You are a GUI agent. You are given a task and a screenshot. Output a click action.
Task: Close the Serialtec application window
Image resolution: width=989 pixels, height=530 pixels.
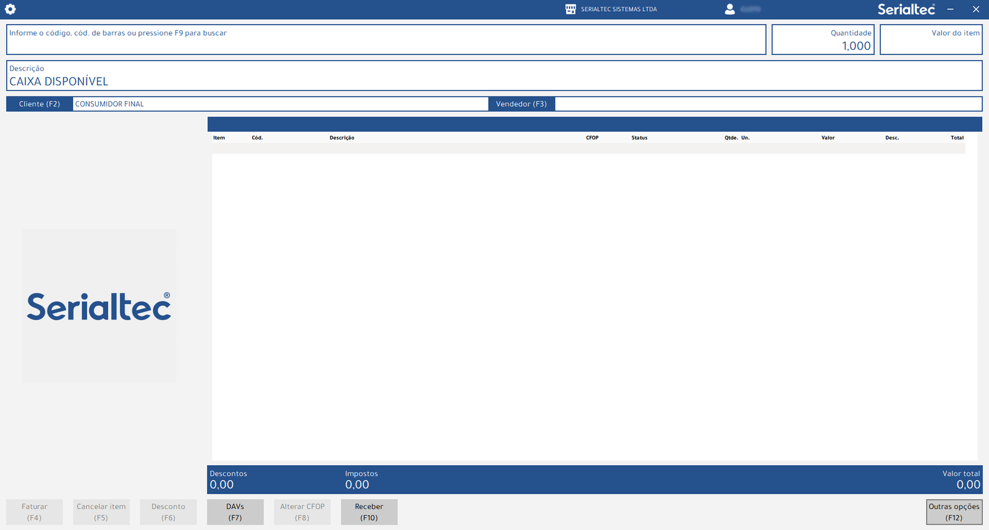976,9
